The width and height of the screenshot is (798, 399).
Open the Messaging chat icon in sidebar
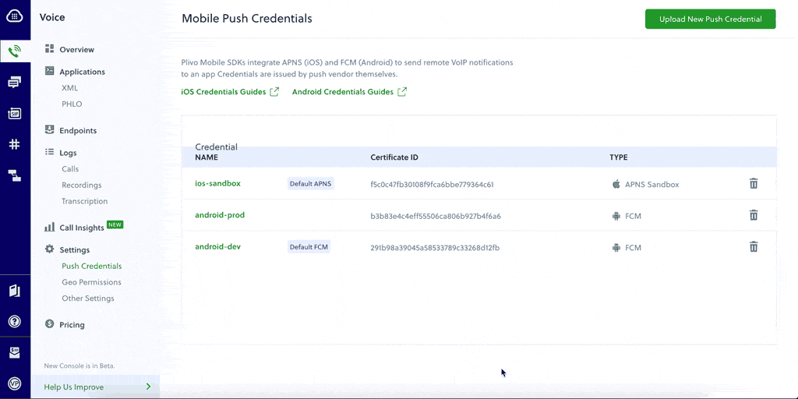pyautogui.click(x=15, y=83)
